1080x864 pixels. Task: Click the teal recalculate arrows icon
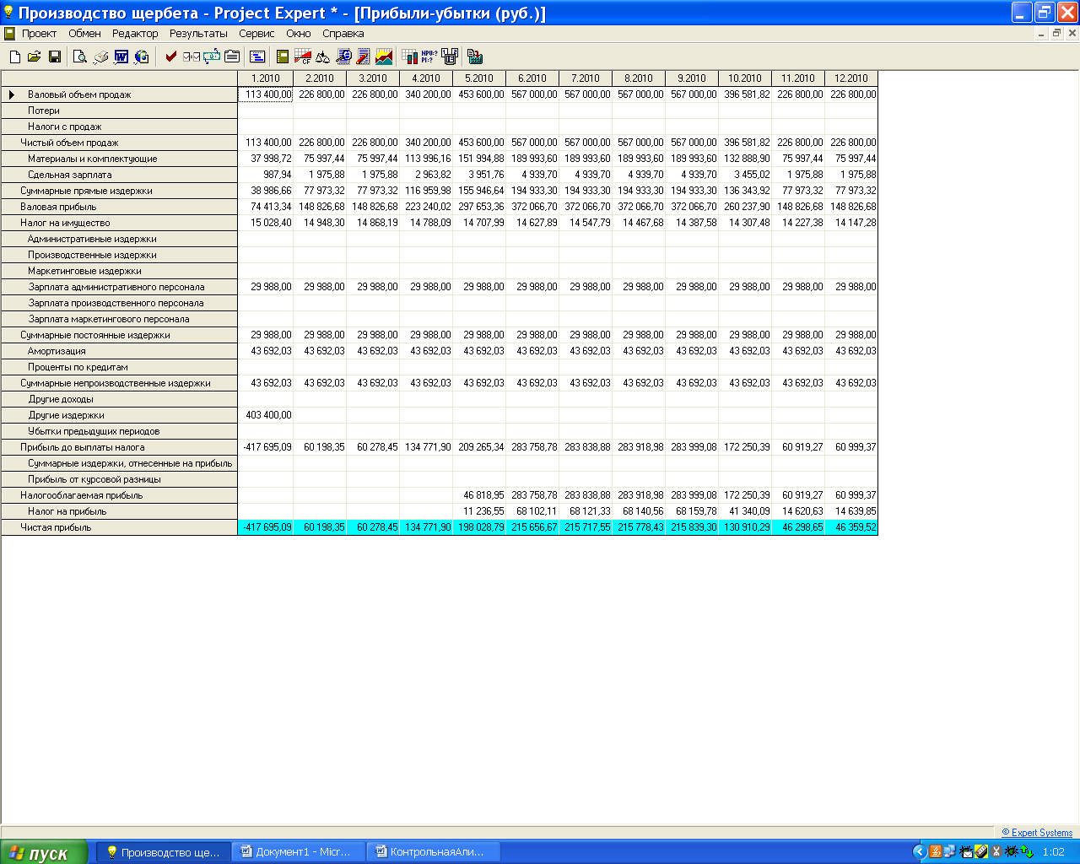point(212,57)
